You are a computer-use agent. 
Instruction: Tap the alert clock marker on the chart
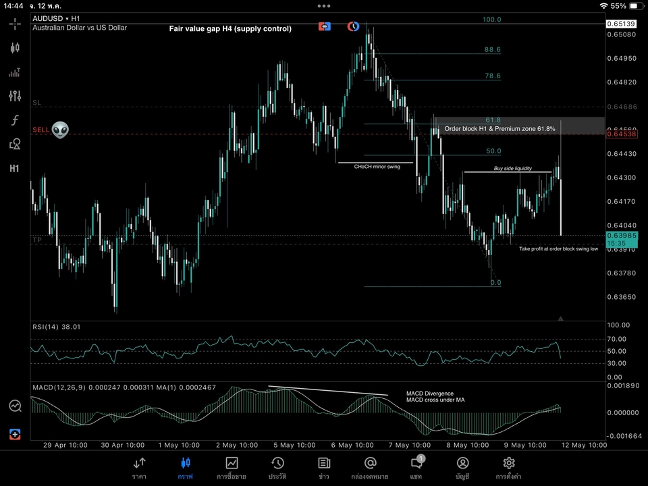pos(353,26)
